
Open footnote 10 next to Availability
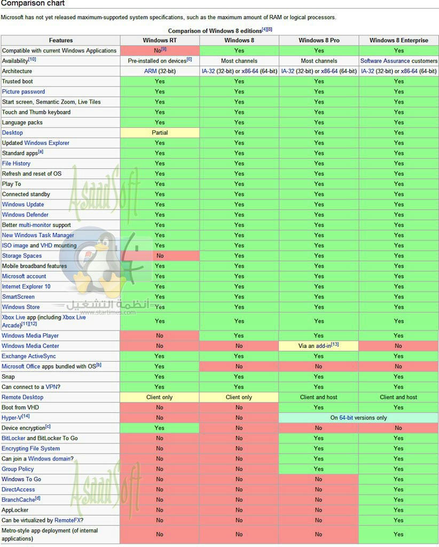pos(32,60)
